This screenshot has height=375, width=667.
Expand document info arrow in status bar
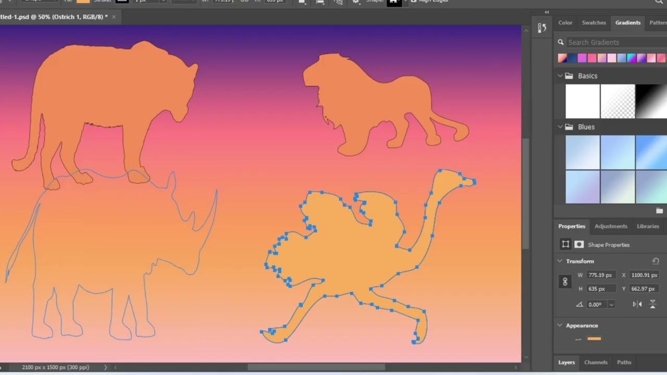105,367
